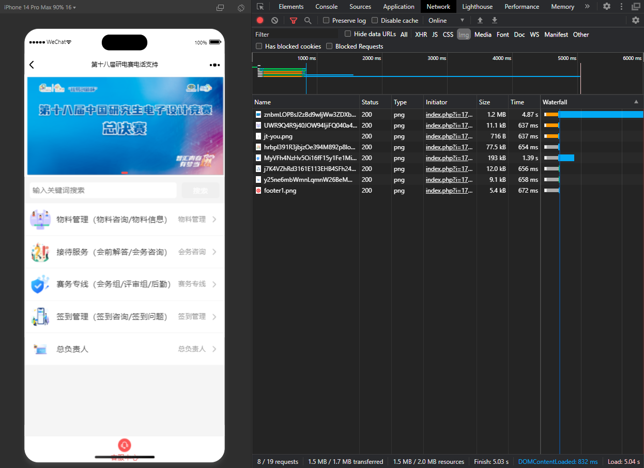
Task: Open iPhone 14 Pro Max device dropdown
Action: click(x=40, y=8)
